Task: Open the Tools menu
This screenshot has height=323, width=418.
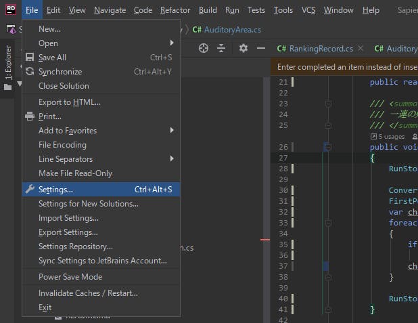Action: (x=283, y=10)
